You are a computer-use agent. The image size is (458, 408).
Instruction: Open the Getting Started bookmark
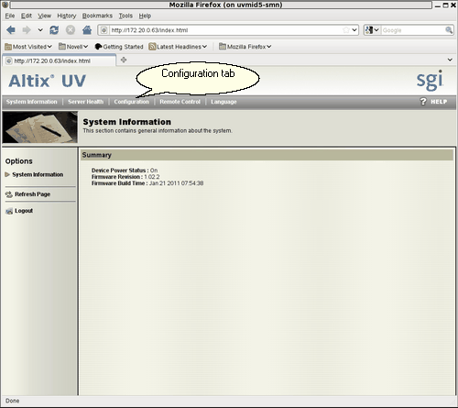pos(119,47)
